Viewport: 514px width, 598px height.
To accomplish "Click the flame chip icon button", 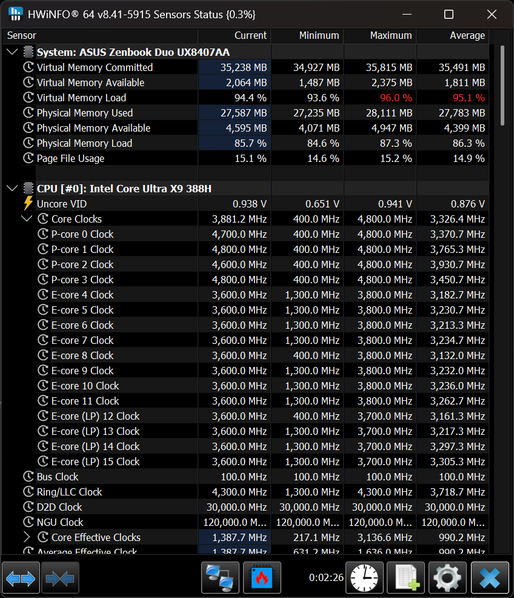I will point(262,578).
